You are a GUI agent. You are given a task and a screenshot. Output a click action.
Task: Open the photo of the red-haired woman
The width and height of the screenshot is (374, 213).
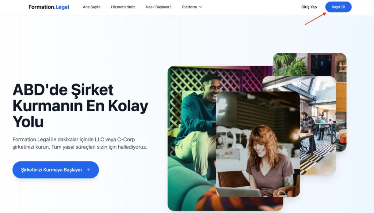[x=258, y=144]
